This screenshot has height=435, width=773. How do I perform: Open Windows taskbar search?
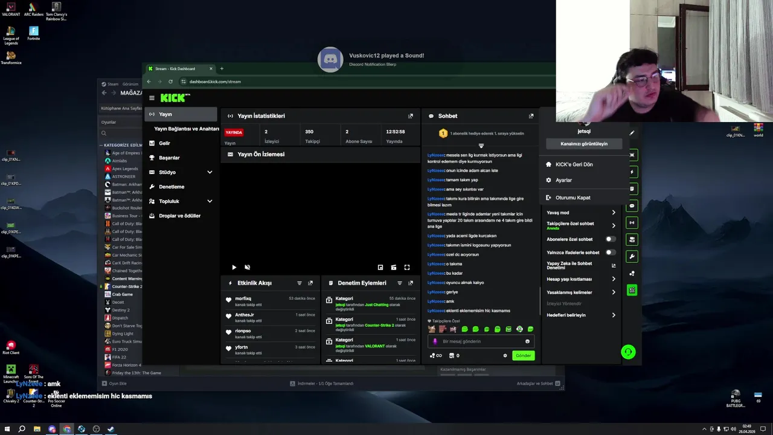tap(22, 429)
